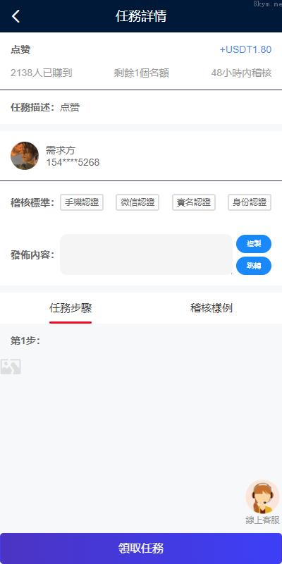282x564 pixels.
Task: Select the 手機認證 tag
Action: pos(82,202)
